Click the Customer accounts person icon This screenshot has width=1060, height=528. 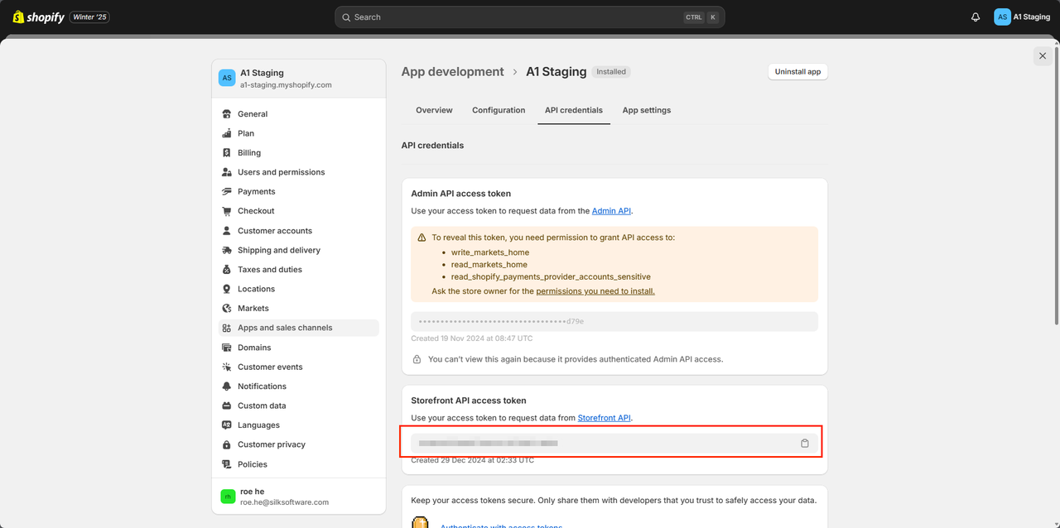[227, 231]
